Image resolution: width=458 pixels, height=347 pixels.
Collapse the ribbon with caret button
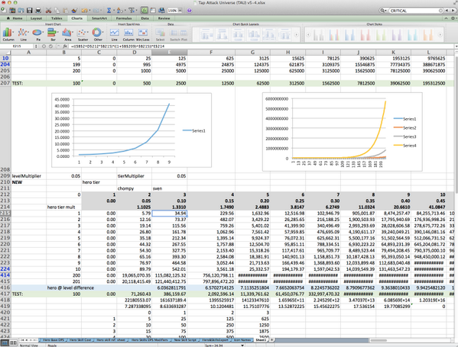pyautogui.click(x=446, y=18)
